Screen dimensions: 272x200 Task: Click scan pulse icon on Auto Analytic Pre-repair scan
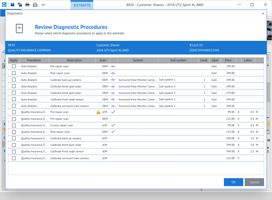(x=113, y=66)
